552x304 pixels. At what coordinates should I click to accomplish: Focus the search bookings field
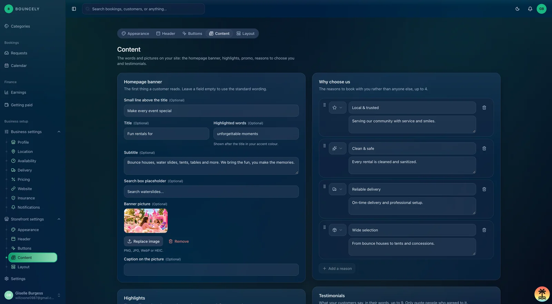coord(144,9)
